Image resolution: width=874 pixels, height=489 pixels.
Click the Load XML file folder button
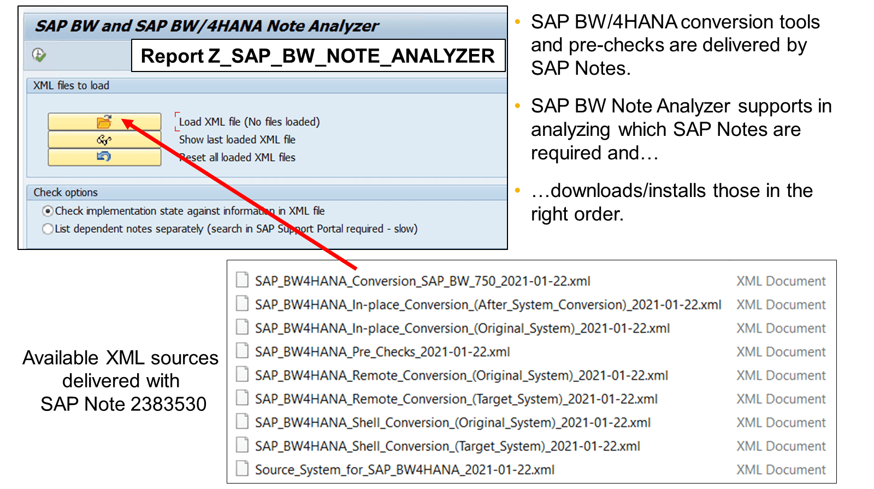pyautogui.click(x=104, y=122)
